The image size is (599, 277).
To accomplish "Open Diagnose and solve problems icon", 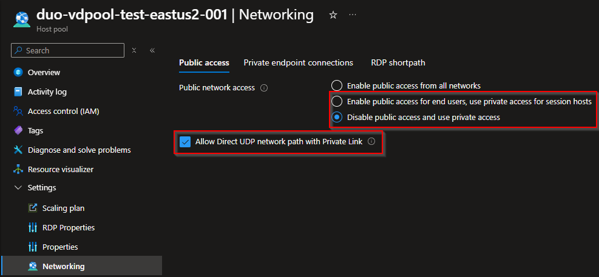I will point(18,150).
